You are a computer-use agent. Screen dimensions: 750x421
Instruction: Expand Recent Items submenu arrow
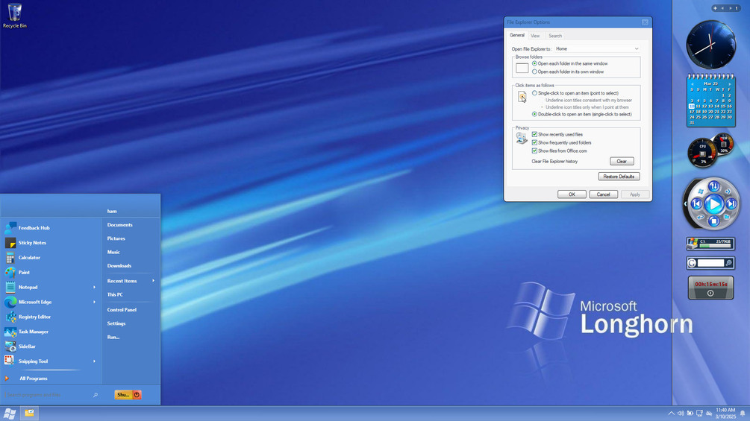(153, 281)
